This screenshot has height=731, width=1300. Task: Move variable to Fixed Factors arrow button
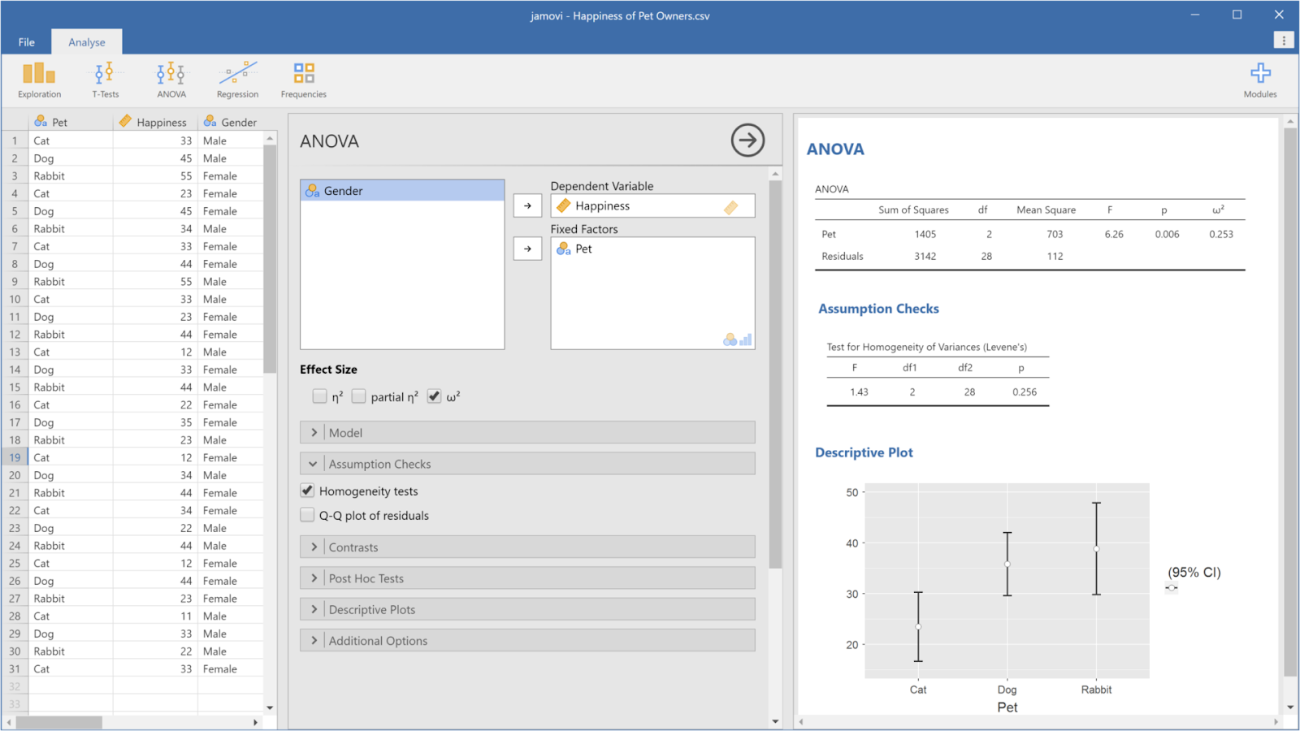coord(527,249)
